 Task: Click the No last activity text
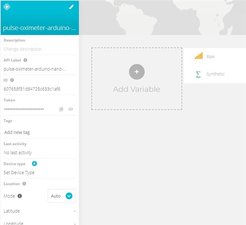[x=18, y=153]
